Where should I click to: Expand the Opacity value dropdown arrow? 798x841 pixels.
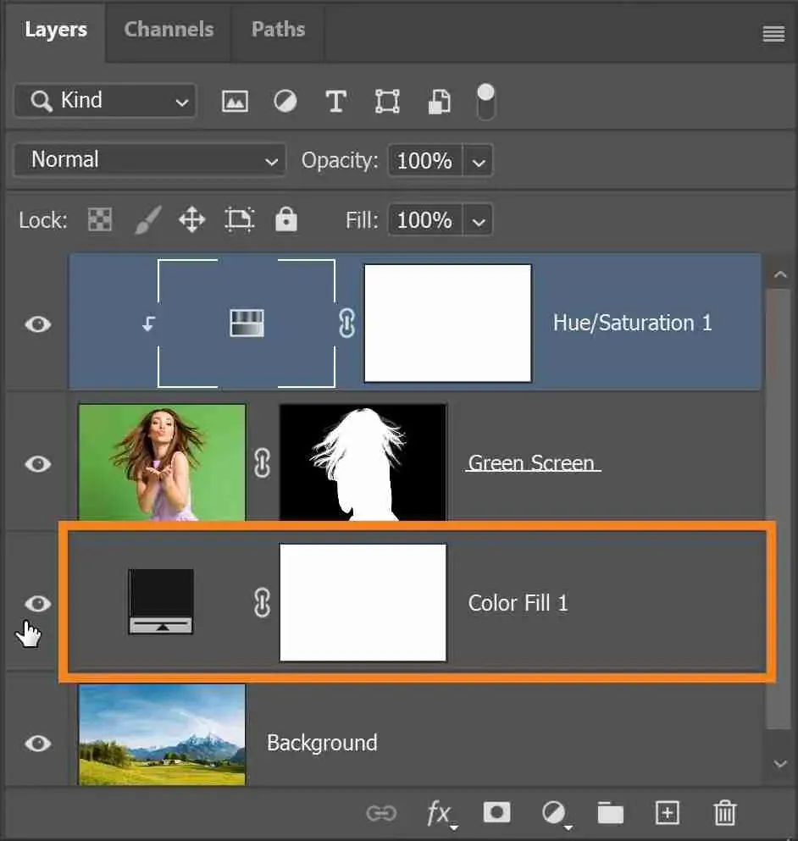(479, 161)
